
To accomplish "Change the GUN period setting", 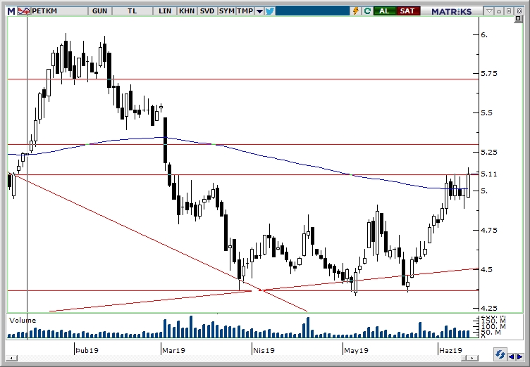I will pos(99,11).
